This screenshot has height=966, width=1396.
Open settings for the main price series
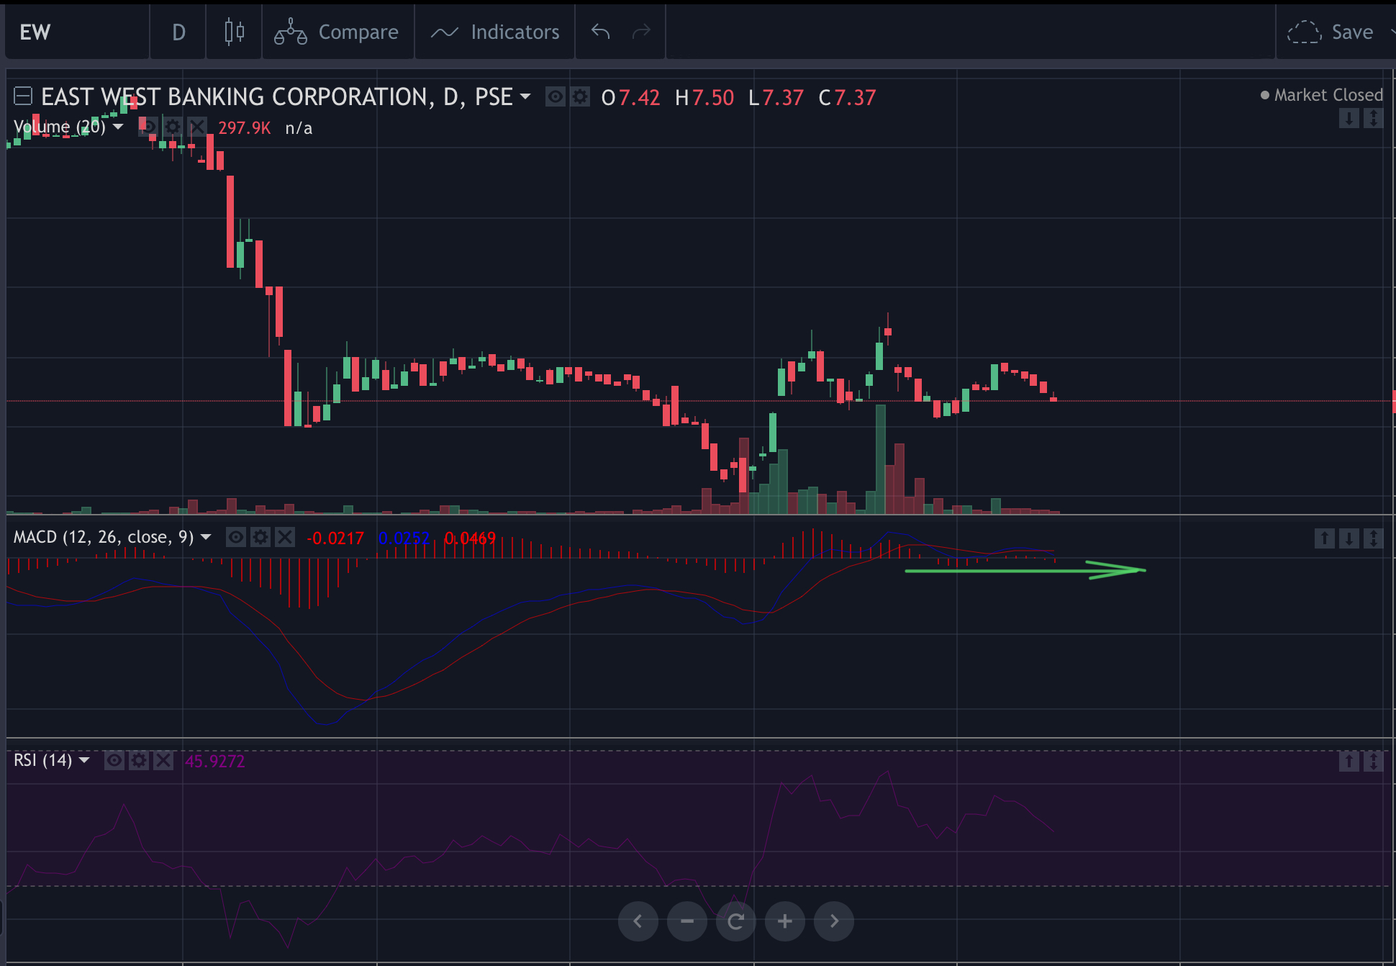(580, 96)
